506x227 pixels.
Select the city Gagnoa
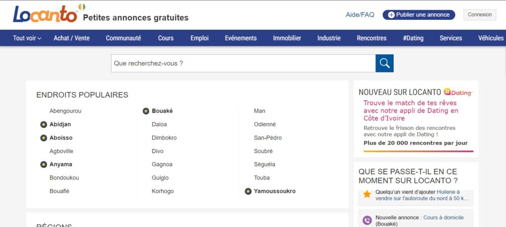coord(162,164)
